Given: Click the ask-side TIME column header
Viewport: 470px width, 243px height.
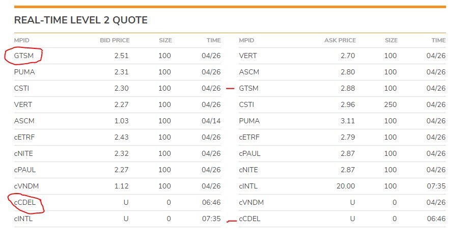Looking at the screenshot, I should tap(438, 40).
